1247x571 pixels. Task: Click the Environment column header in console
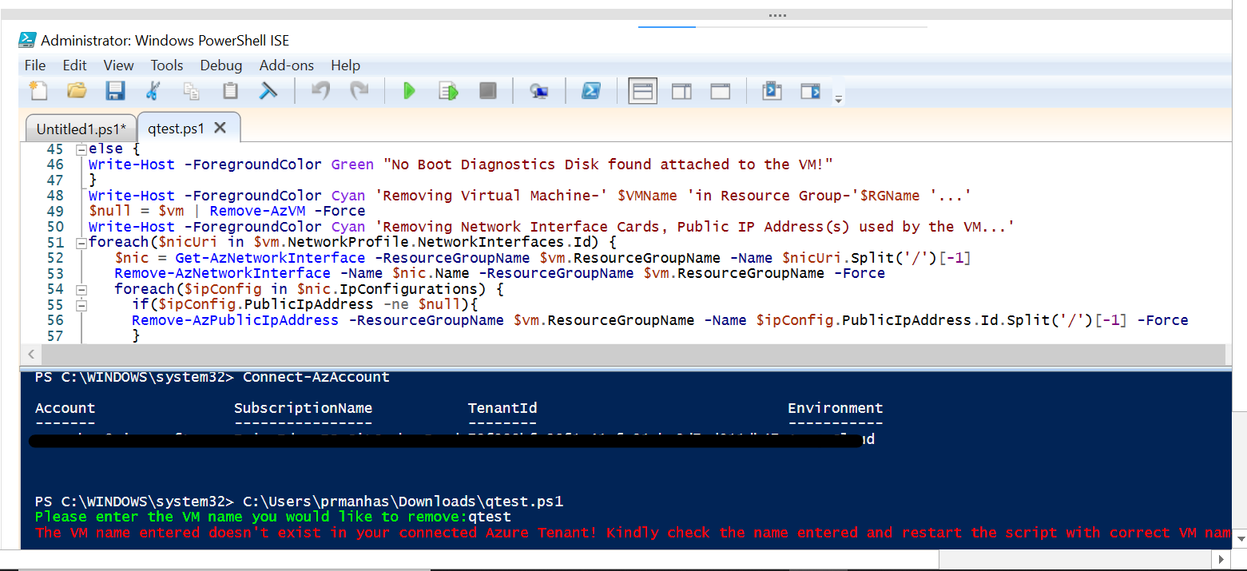836,408
